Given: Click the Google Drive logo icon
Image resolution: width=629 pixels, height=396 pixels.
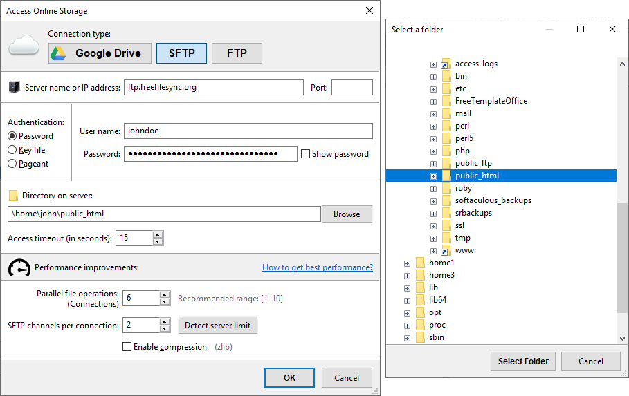Looking at the screenshot, I should pos(60,53).
